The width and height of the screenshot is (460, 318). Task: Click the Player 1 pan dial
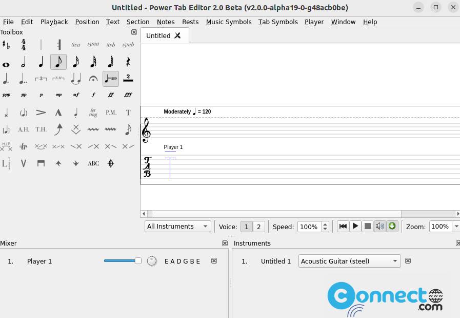tap(152, 261)
